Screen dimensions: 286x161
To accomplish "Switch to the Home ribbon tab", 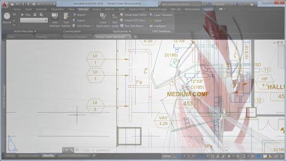I will 17,9.
